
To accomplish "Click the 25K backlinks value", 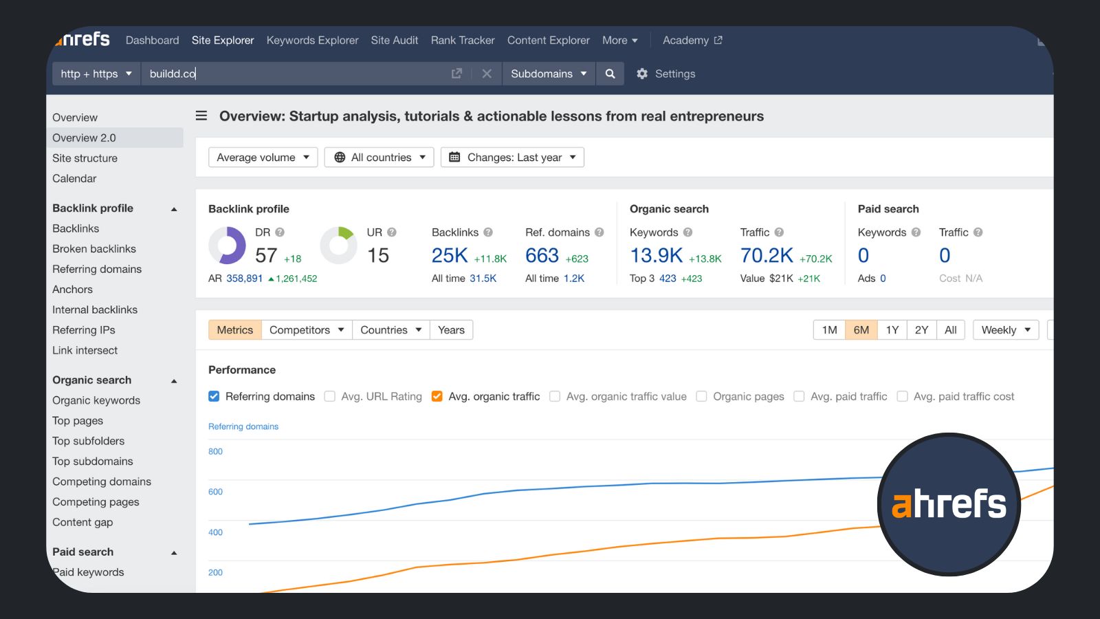I will point(450,255).
